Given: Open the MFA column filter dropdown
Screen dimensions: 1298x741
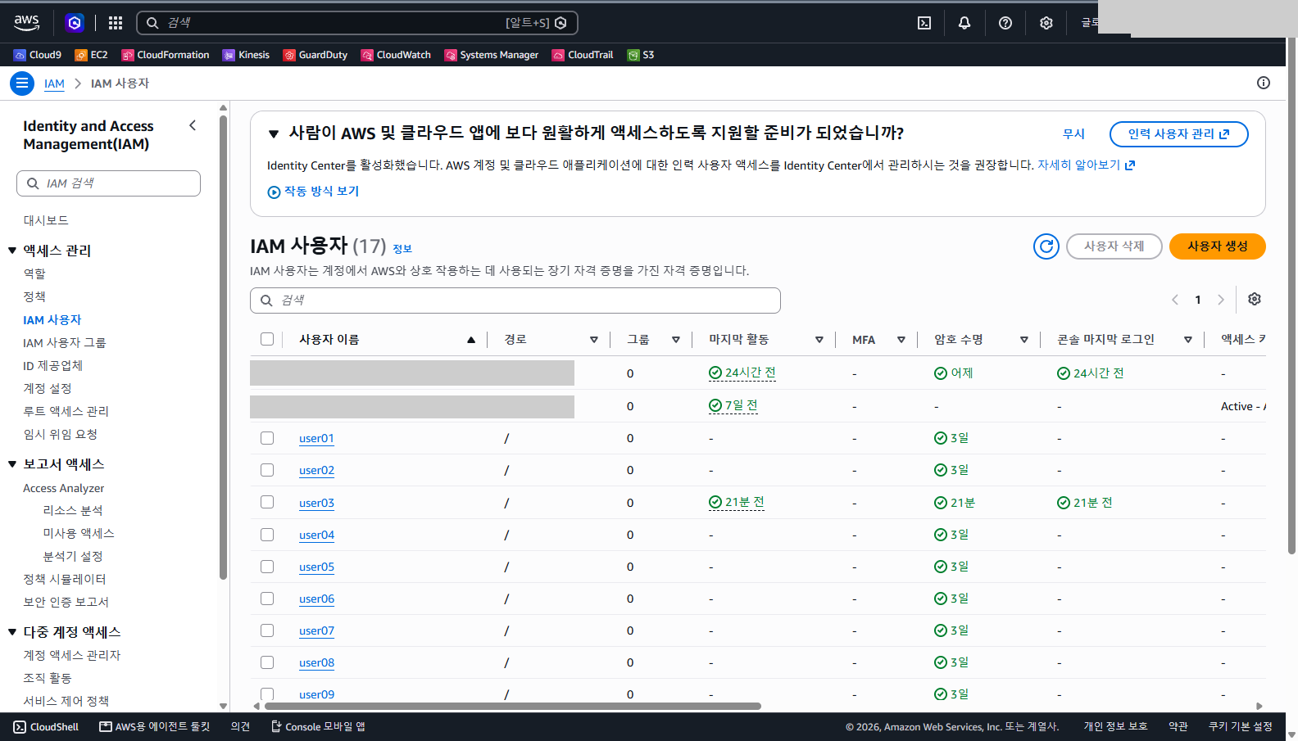Looking at the screenshot, I should (x=901, y=340).
